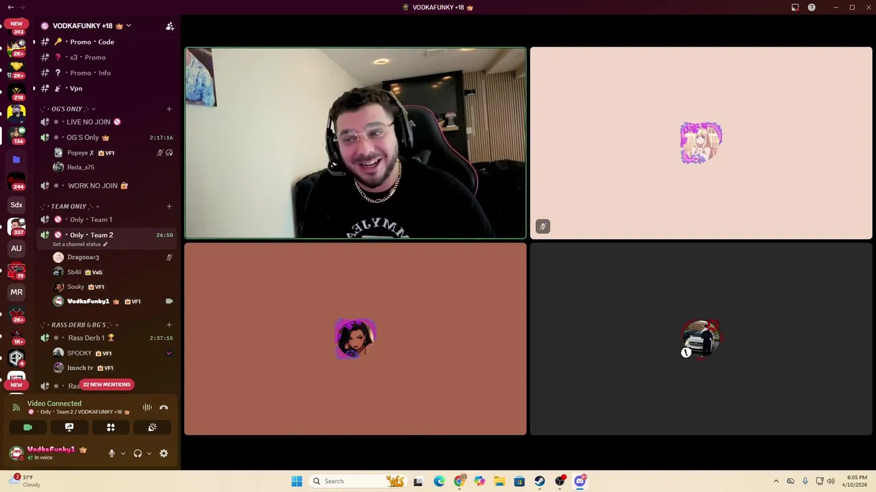Open the microphone input options arrow

[123, 453]
